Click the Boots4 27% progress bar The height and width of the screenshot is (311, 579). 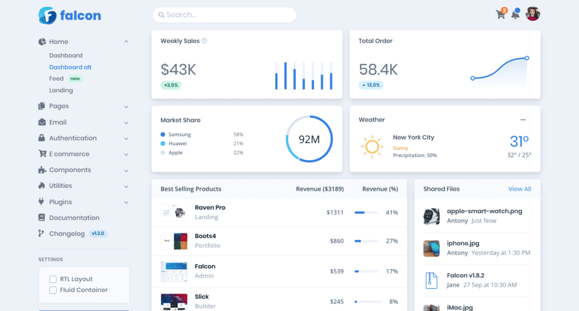pyautogui.click(x=366, y=241)
